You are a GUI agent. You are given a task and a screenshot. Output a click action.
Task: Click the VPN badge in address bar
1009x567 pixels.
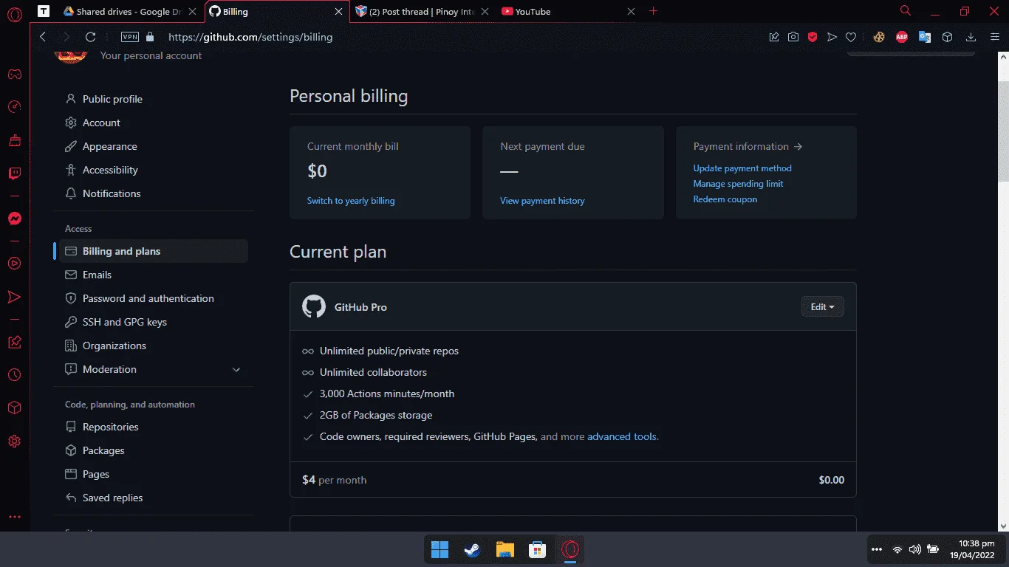click(x=130, y=37)
